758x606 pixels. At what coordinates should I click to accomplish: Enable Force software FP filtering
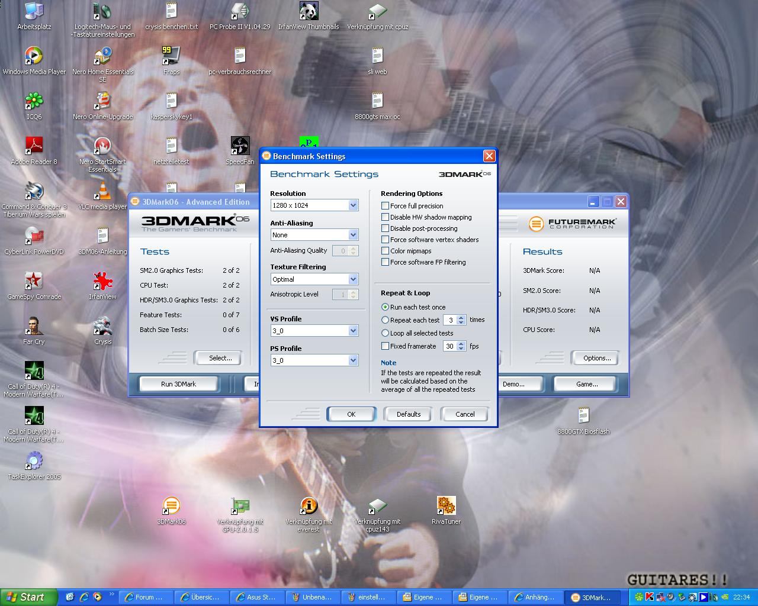[x=385, y=262]
